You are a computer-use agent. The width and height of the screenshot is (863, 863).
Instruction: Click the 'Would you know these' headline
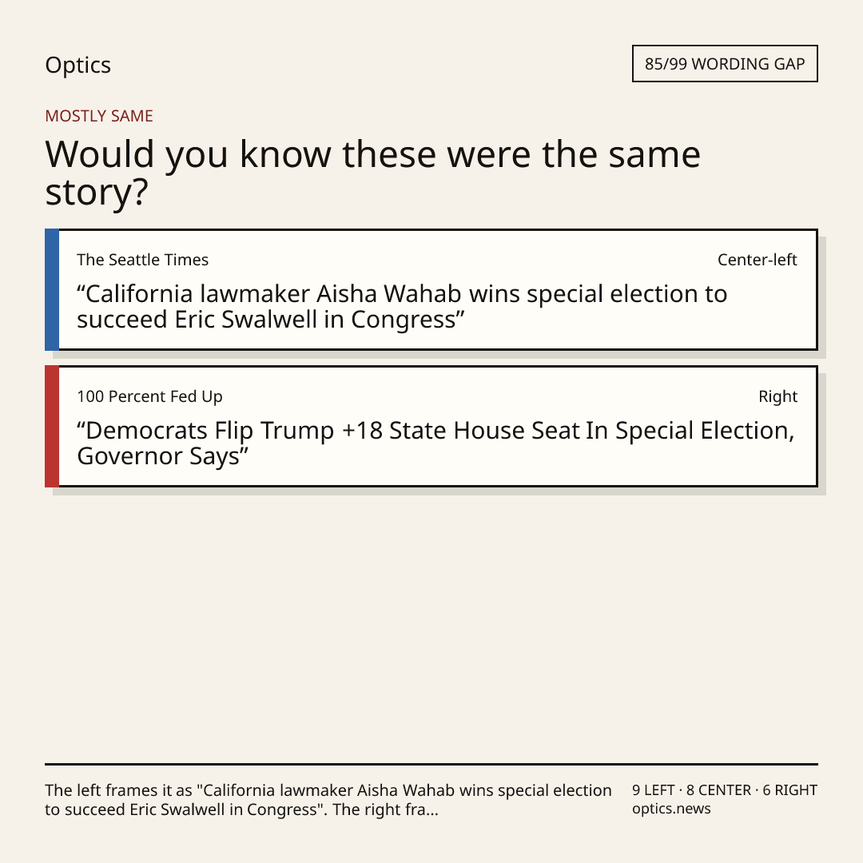(372, 173)
